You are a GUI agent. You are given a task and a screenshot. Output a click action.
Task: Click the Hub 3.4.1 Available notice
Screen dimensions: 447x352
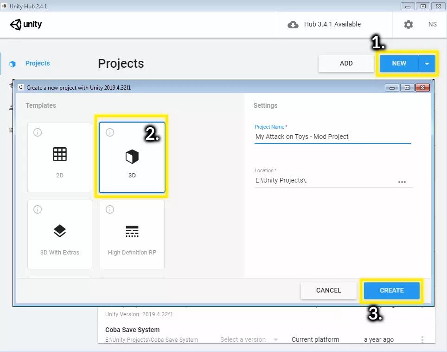pos(332,24)
